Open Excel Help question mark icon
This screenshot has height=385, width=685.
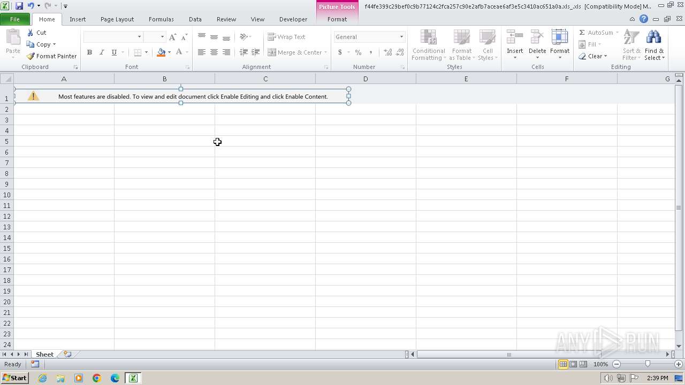pos(644,19)
